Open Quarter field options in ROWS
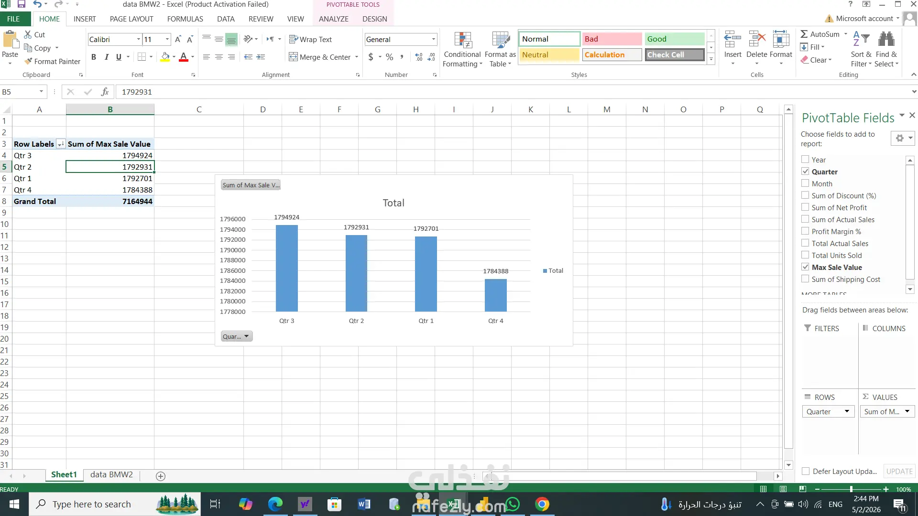 (x=847, y=411)
